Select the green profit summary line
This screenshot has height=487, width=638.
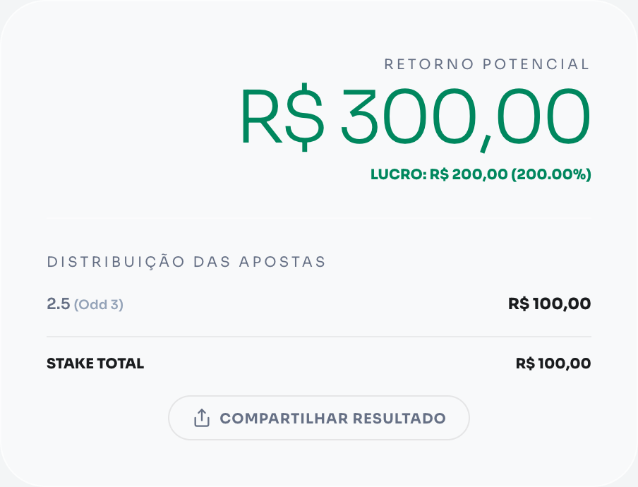481,173
